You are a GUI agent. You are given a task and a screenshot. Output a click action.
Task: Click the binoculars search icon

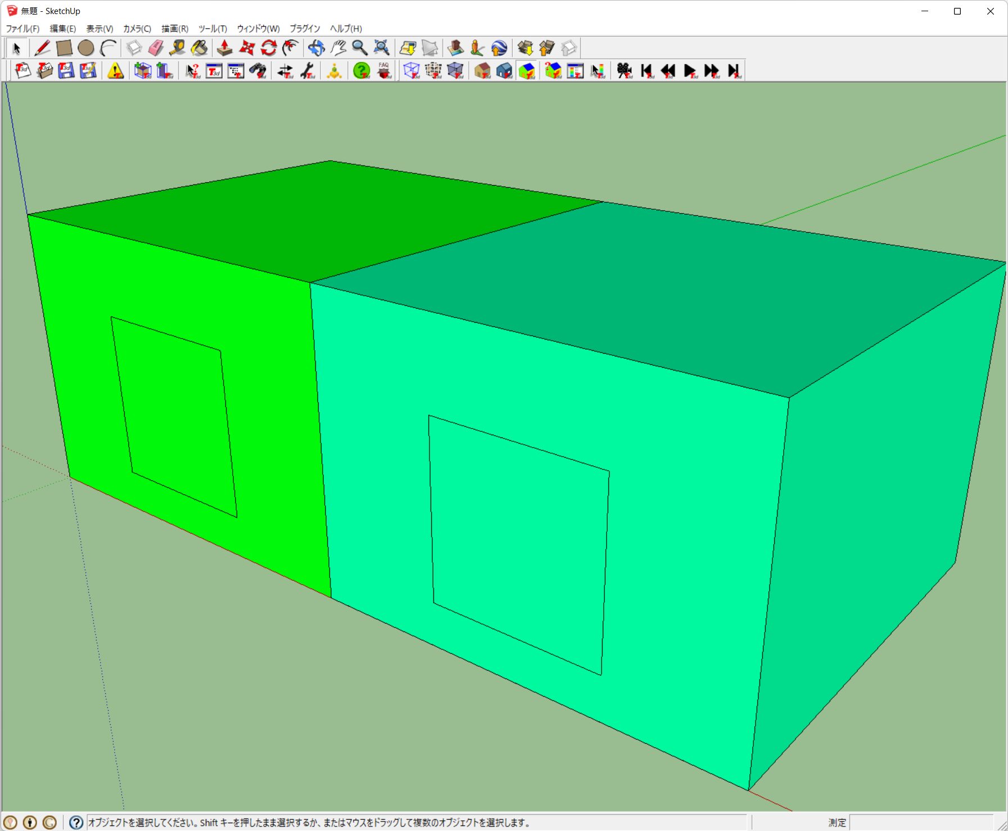tap(258, 71)
